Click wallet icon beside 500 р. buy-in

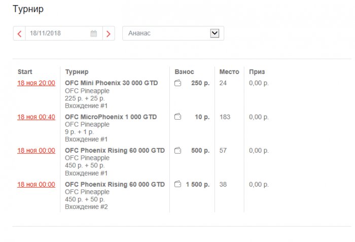pyautogui.click(x=178, y=151)
